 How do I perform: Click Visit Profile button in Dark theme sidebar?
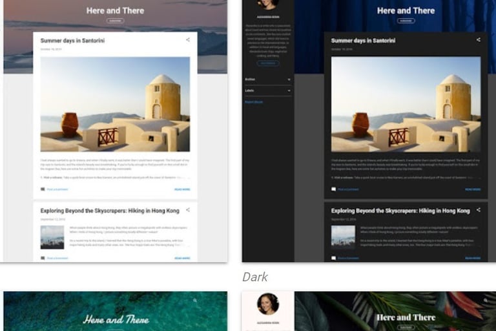268,63
